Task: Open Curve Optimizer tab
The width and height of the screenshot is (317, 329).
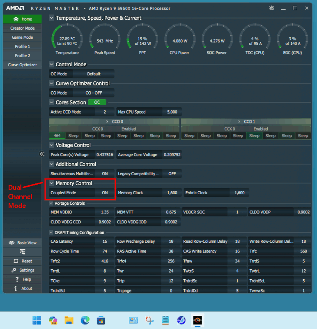Action: pyautogui.click(x=23, y=65)
